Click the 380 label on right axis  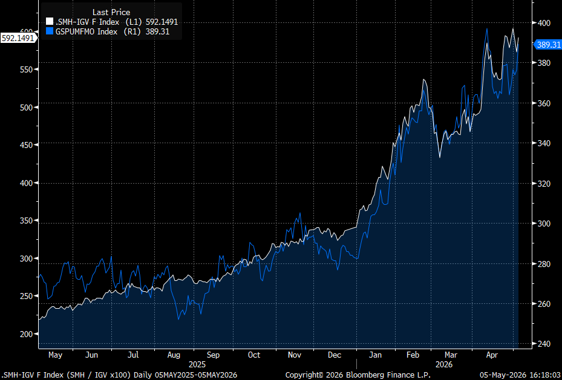(543, 63)
